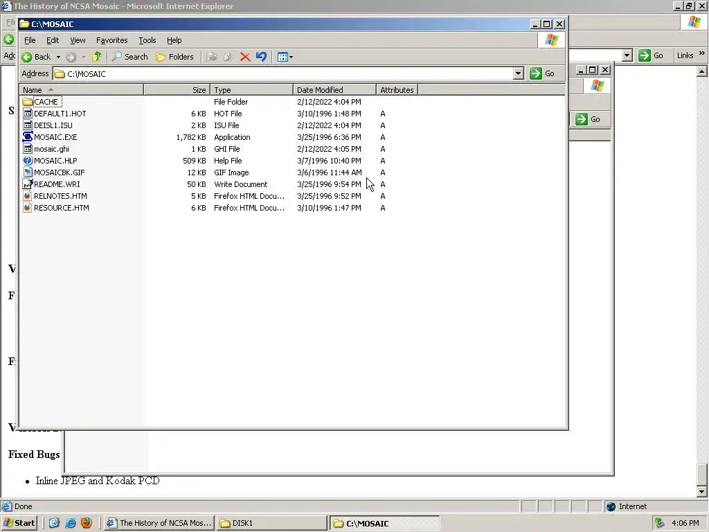The width and height of the screenshot is (709, 532).
Task: Click the system tray network icon
Action: coord(659,523)
